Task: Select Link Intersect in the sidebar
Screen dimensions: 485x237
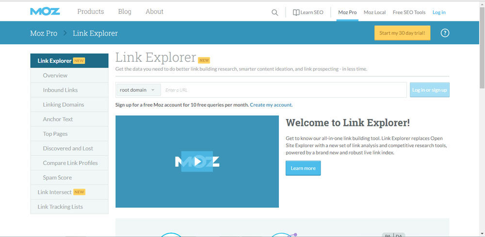Action: click(x=54, y=192)
